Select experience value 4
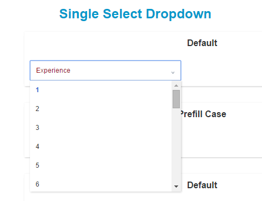 (101, 147)
